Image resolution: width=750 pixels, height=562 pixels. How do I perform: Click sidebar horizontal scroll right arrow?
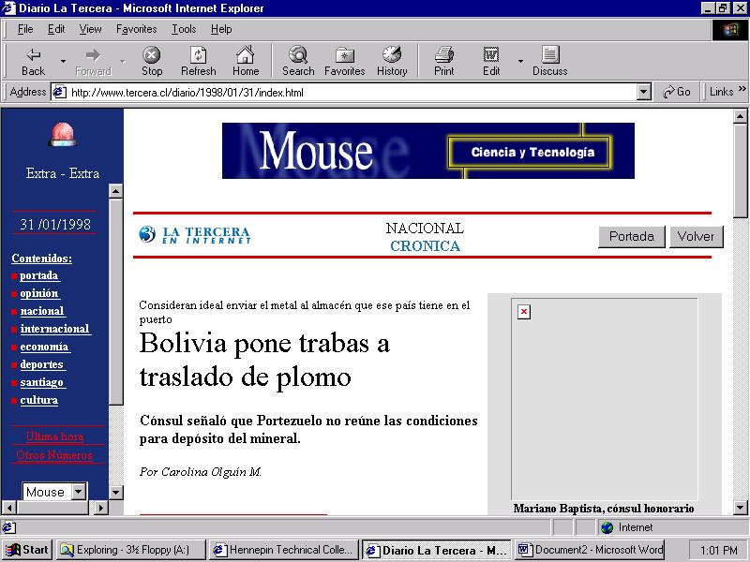coord(100,508)
